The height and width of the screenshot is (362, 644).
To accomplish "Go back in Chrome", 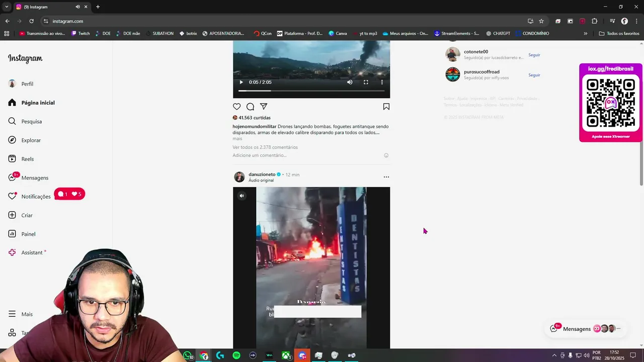I will [7, 21].
